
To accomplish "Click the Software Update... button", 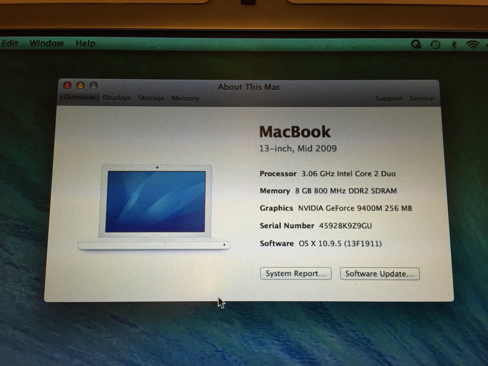I will point(379,274).
